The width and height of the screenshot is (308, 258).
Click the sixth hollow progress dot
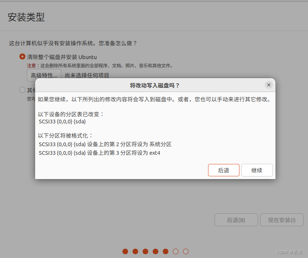click(175, 252)
